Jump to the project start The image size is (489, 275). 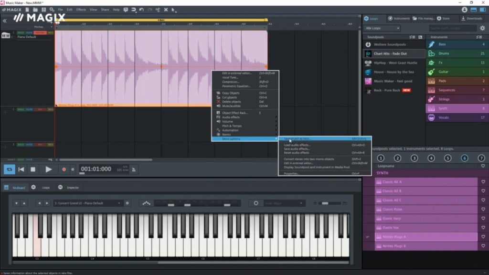click(21, 169)
